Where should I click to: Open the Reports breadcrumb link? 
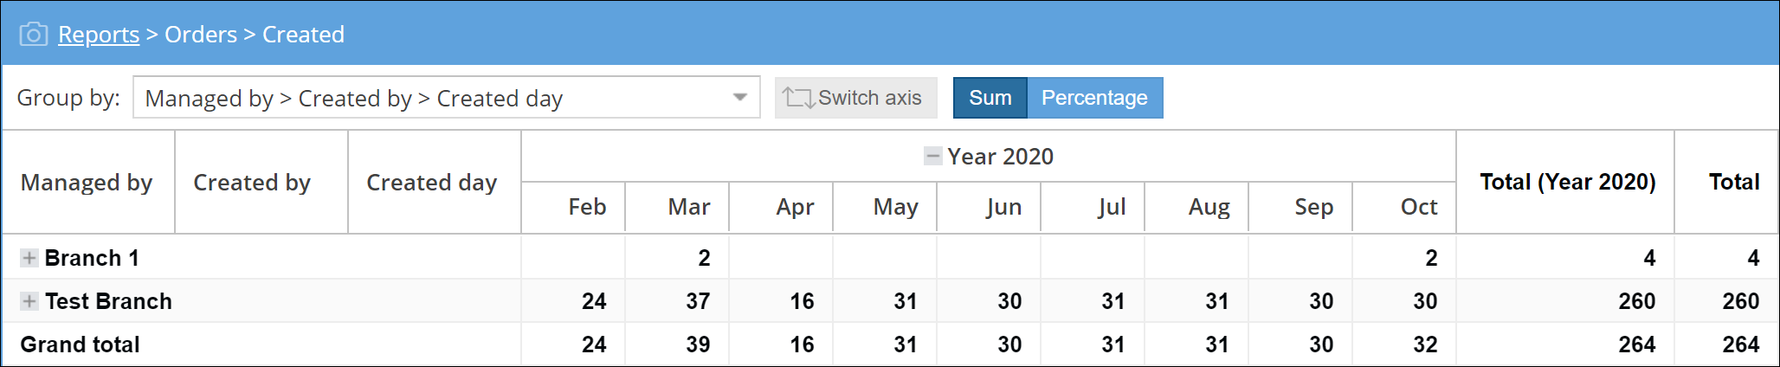[99, 35]
